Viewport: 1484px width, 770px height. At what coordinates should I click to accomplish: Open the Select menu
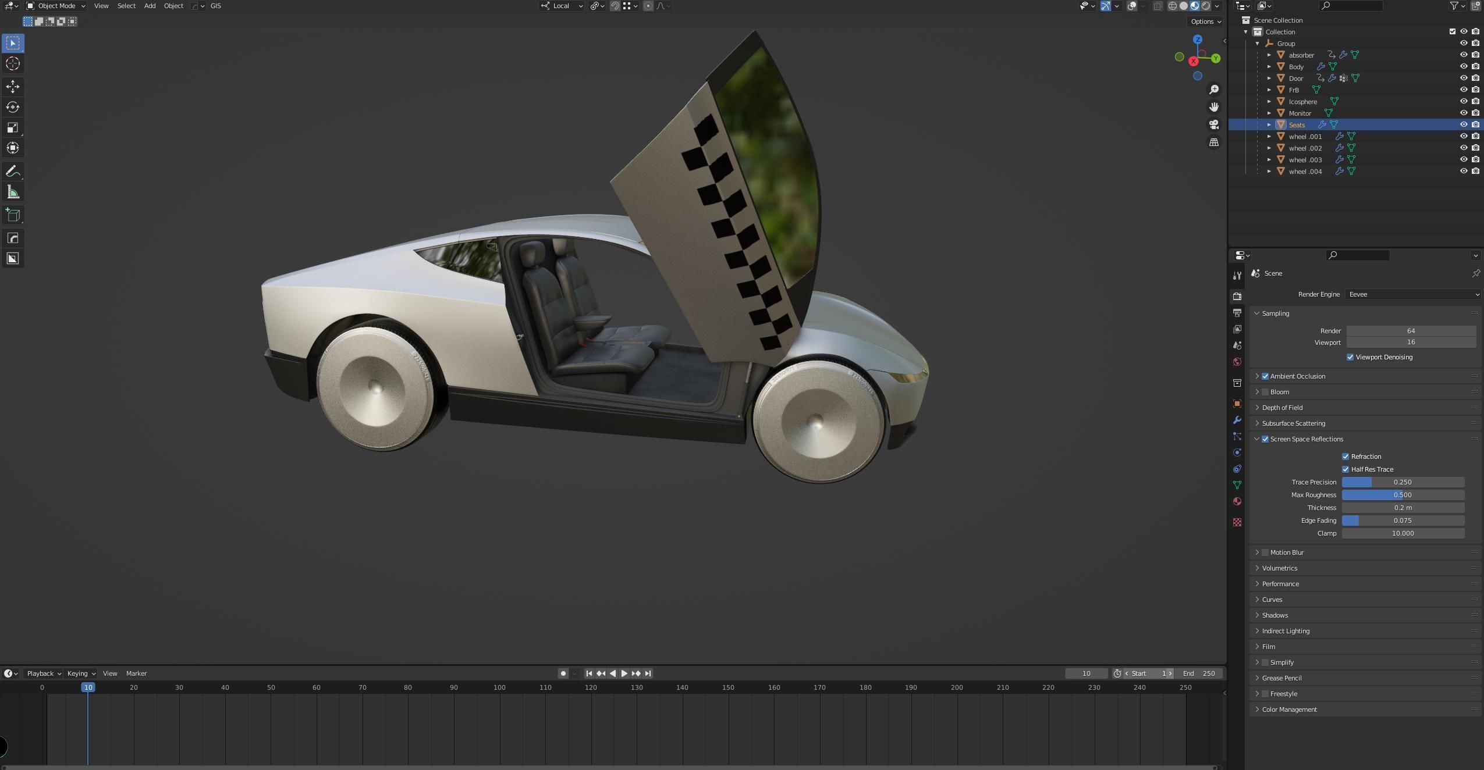coord(126,6)
